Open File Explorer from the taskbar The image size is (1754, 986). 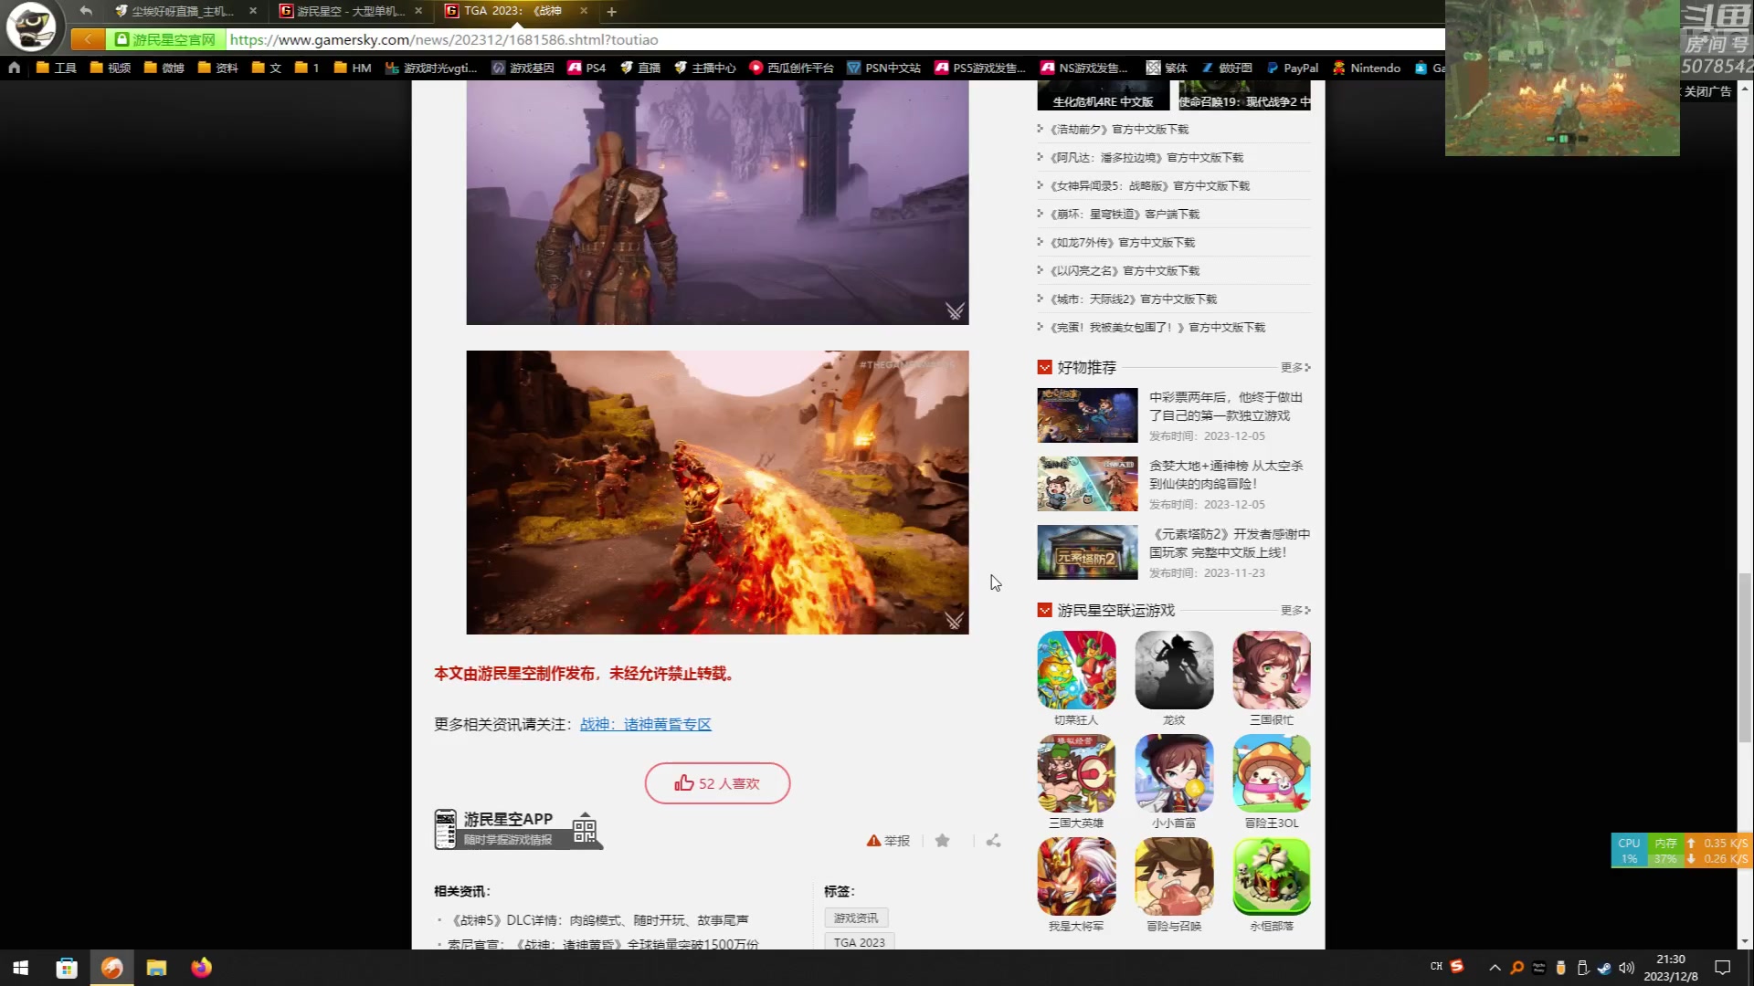[156, 968]
